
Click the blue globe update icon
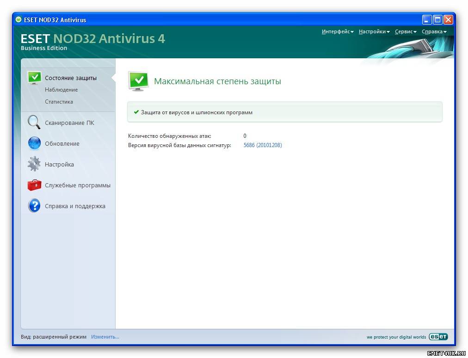coord(34,143)
